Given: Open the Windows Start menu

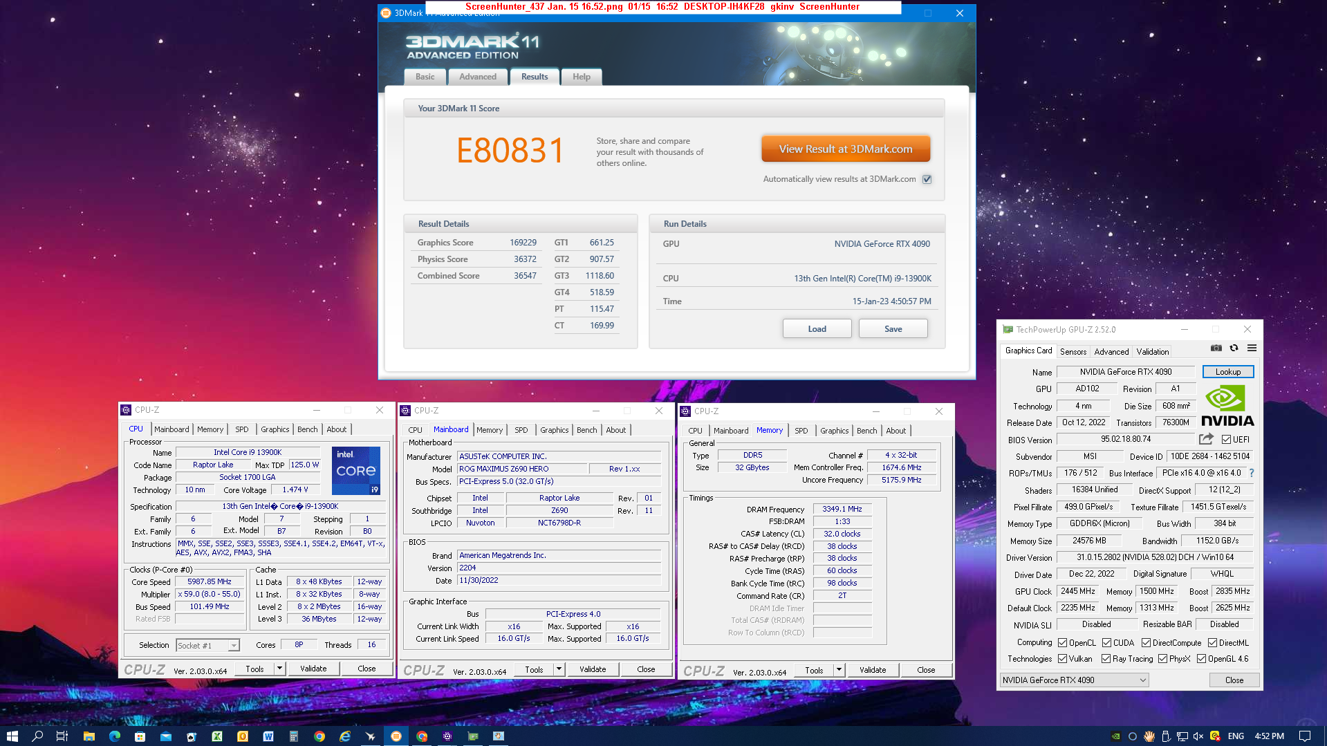Looking at the screenshot, I should coord(12,736).
